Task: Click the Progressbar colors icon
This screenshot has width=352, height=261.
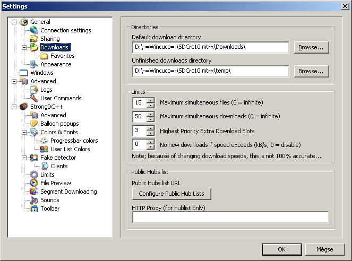Action: coord(44,141)
